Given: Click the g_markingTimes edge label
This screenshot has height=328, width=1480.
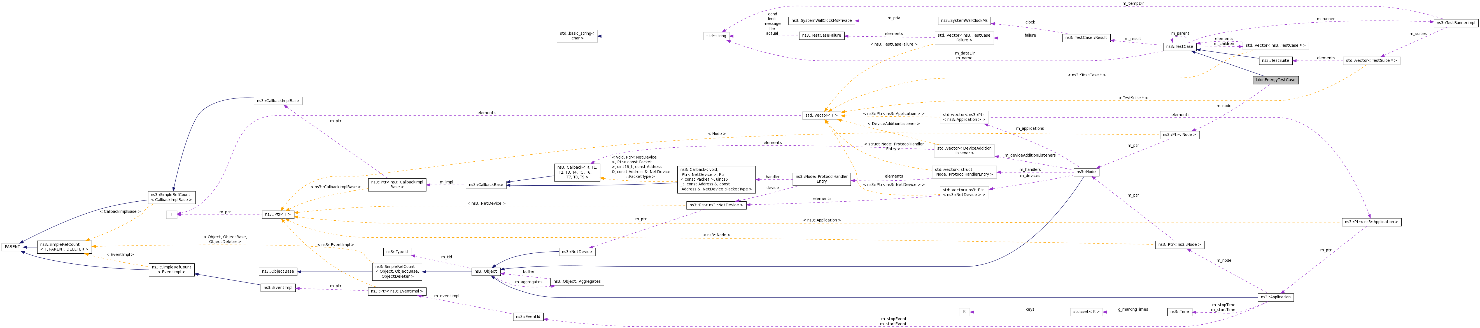Looking at the screenshot, I should (1133, 310).
